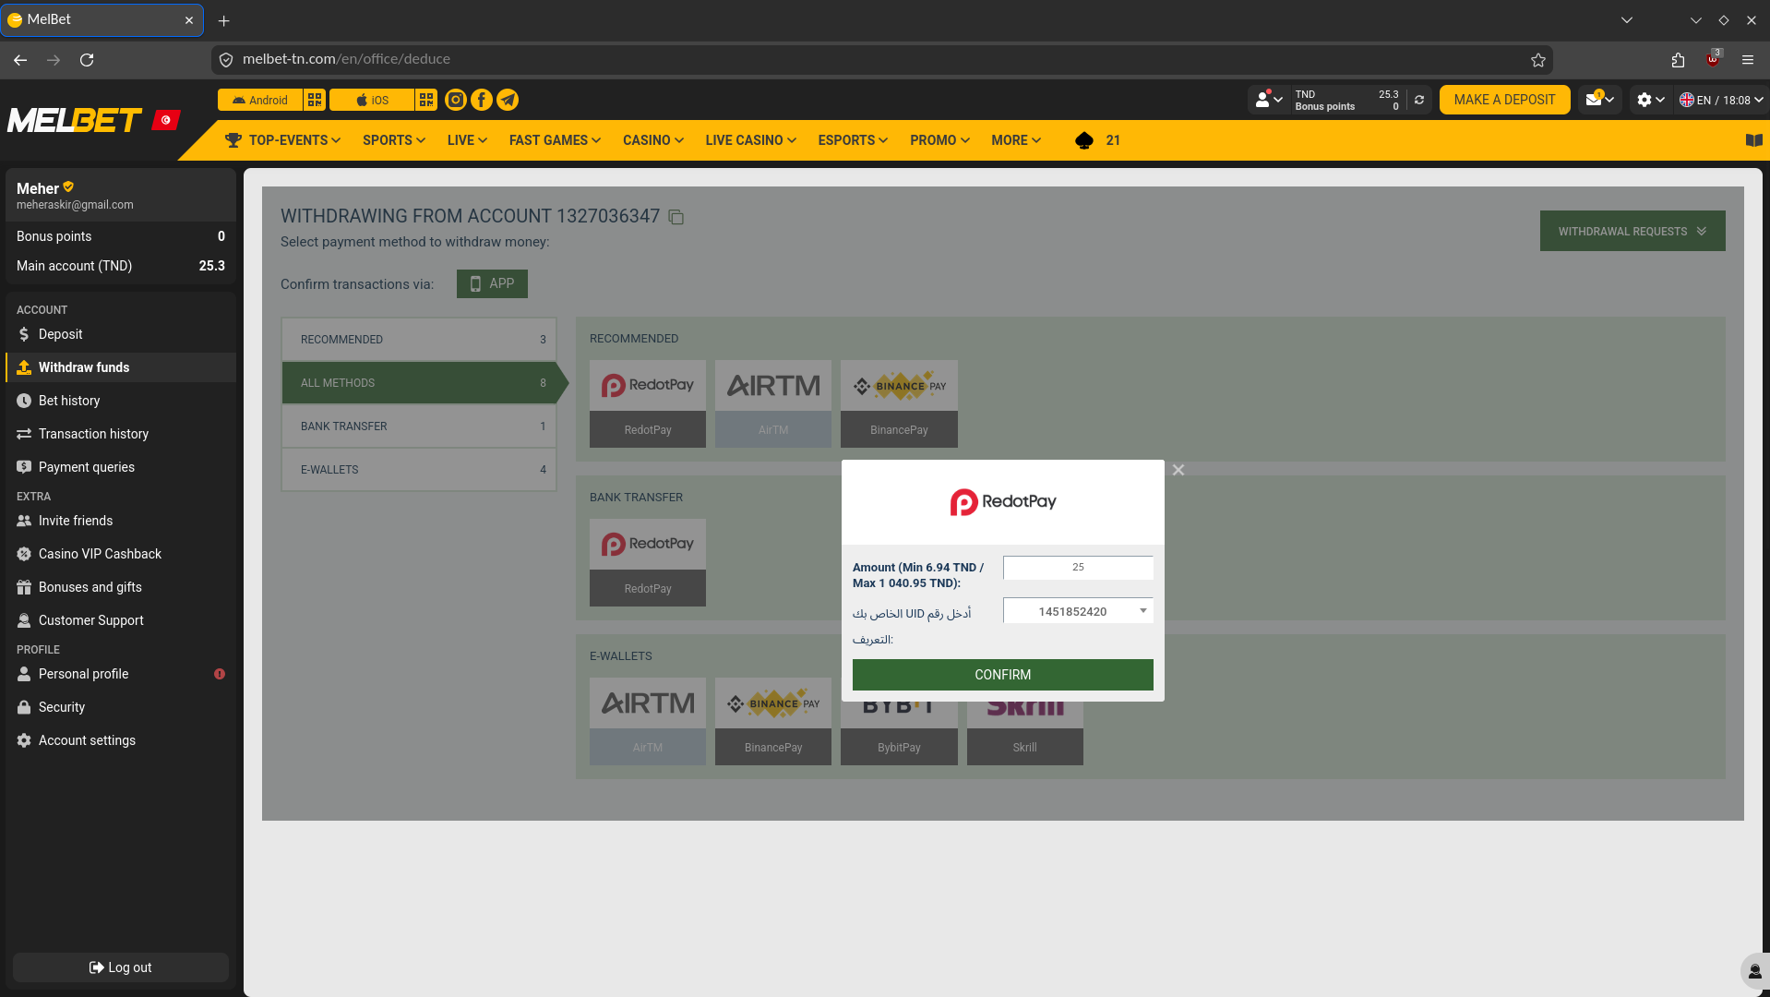Open the user account dropdown

pyautogui.click(x=1269, y=100)
